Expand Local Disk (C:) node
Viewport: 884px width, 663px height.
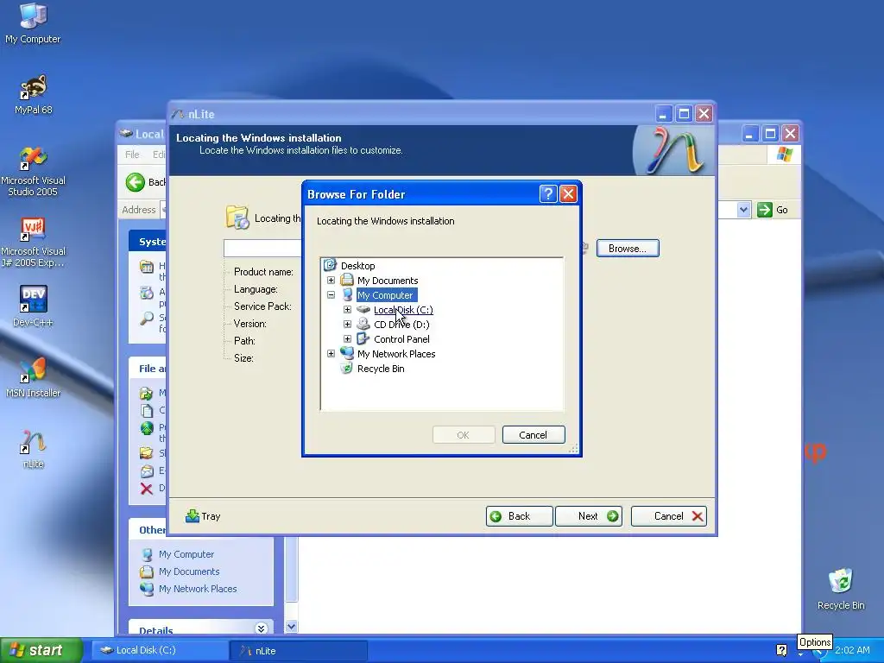click(347, 310)
